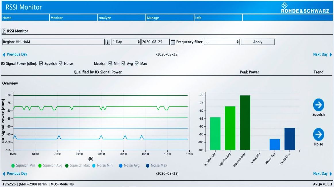The width and height of the screenshot is (334, 187).
Task: Expand the 1 Day range dropdown
Action: point(126,42)
